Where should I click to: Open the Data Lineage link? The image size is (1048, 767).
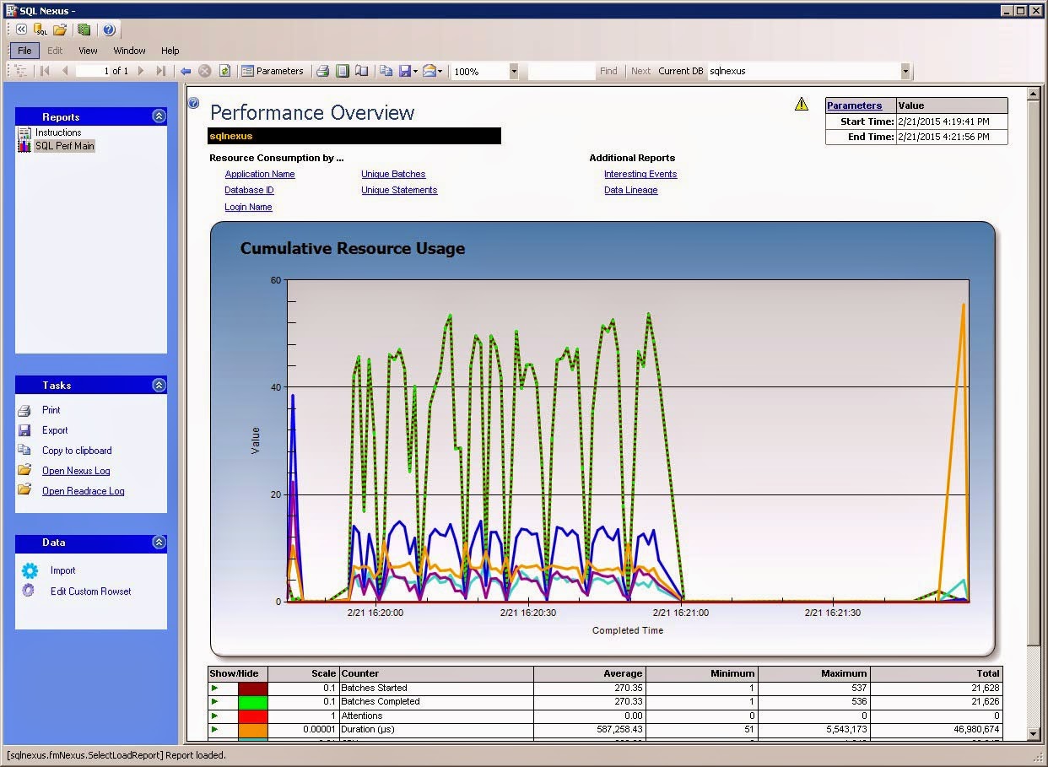point(631,190)
